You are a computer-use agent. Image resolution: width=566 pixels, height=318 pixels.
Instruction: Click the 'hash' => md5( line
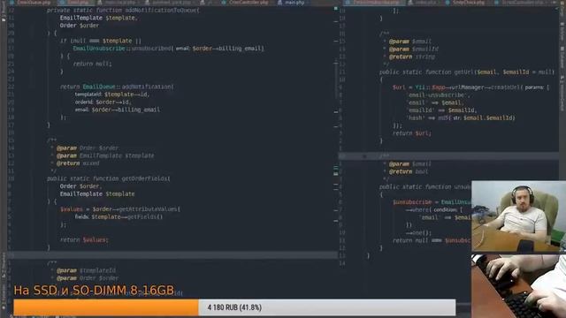coord(462,117)
